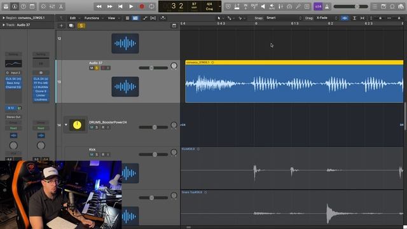Image resolution: width=407 pixels, height=229 pixels.
Task: Select the highlighted linear view icon
Action: tap(135, 18)
